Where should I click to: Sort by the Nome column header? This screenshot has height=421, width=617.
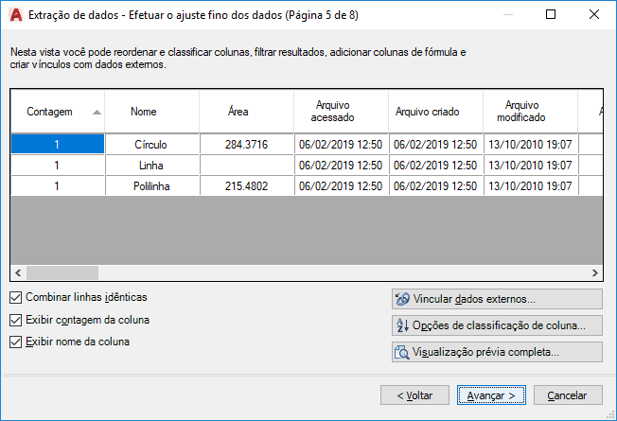[144, 112]
